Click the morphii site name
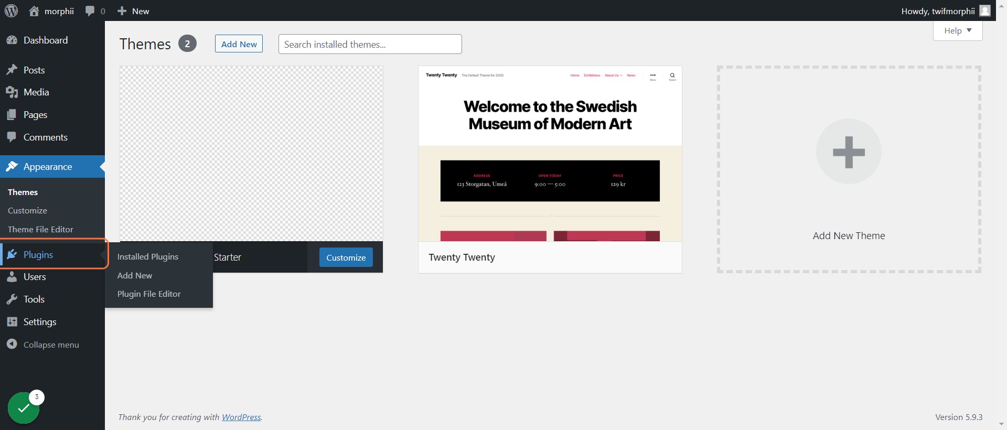Image resolution: width=1007 pixels, height=430 pixels. pyautogui.click(x=59, y=11)
